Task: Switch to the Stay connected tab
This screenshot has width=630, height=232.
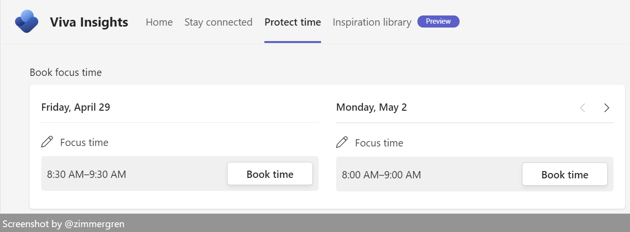Action: click(x=218, y=22)
